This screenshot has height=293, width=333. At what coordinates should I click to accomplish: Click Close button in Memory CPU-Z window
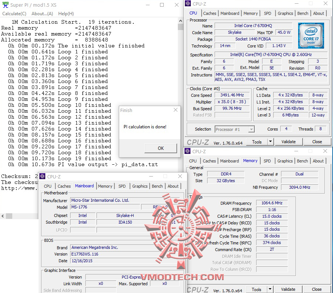click(x=316, y=289)
